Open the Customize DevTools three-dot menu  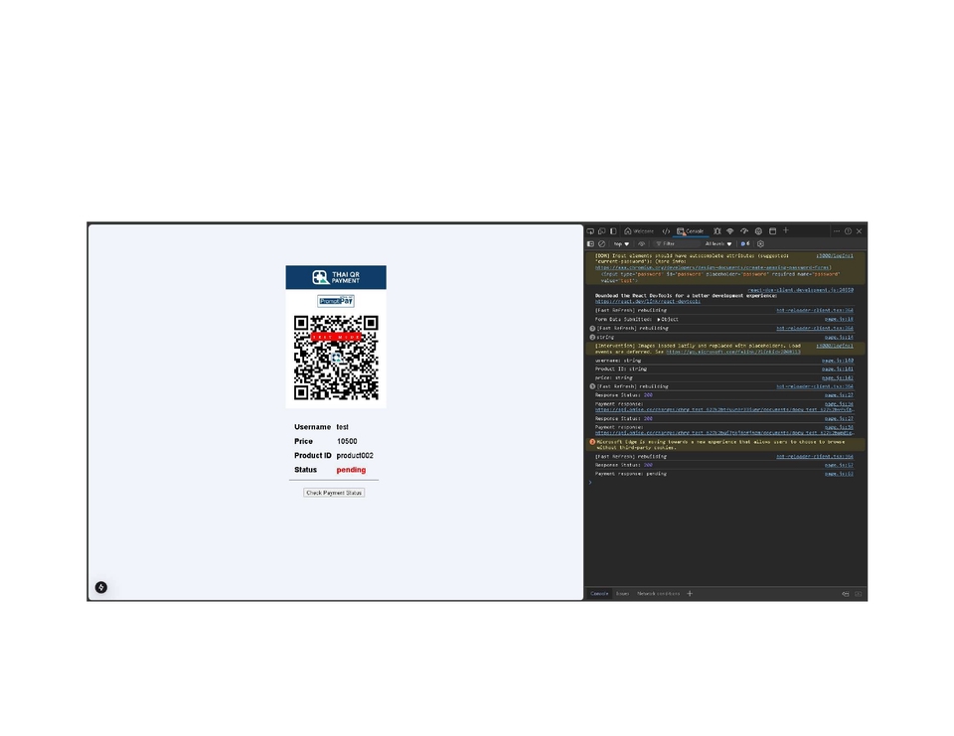click(837, 230)
